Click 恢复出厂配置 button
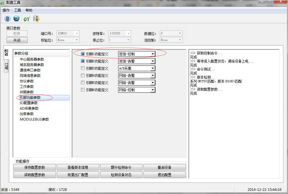The image size is (288, 194). [78, 175]
